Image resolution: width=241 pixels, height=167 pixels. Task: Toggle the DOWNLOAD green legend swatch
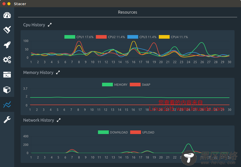pyautogui.click(x=103, y=132)
